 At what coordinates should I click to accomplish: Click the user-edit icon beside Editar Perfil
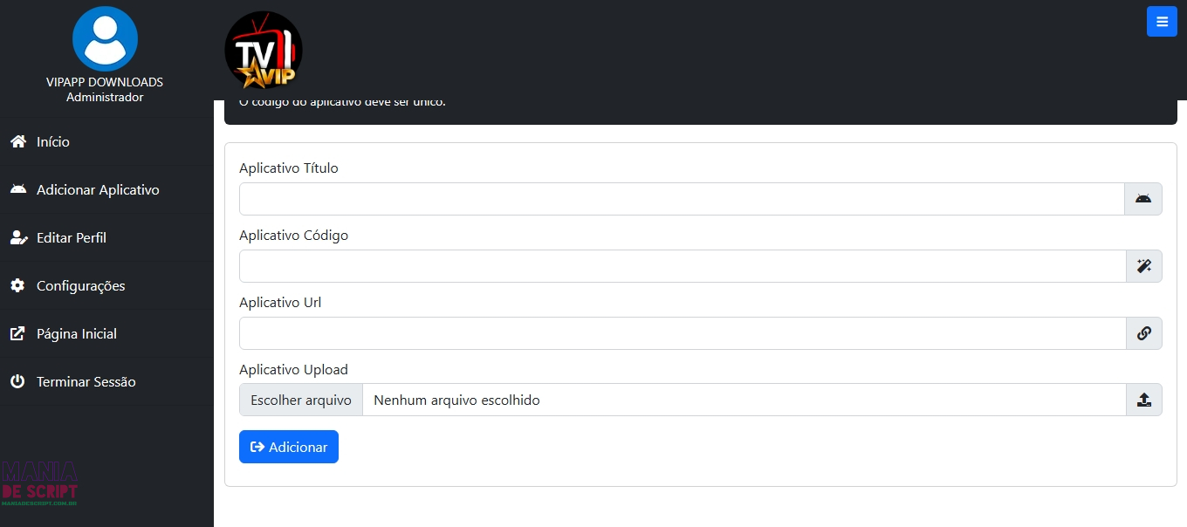point(18,237)
